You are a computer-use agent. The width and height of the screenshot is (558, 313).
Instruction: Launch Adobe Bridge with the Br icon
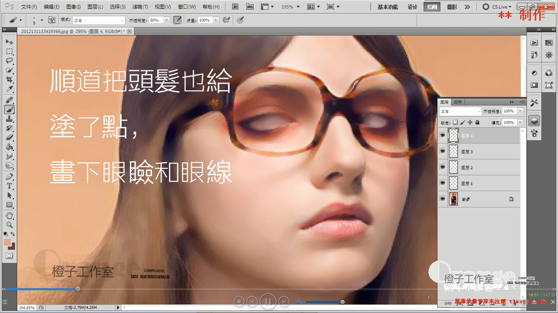pos(235,7)
